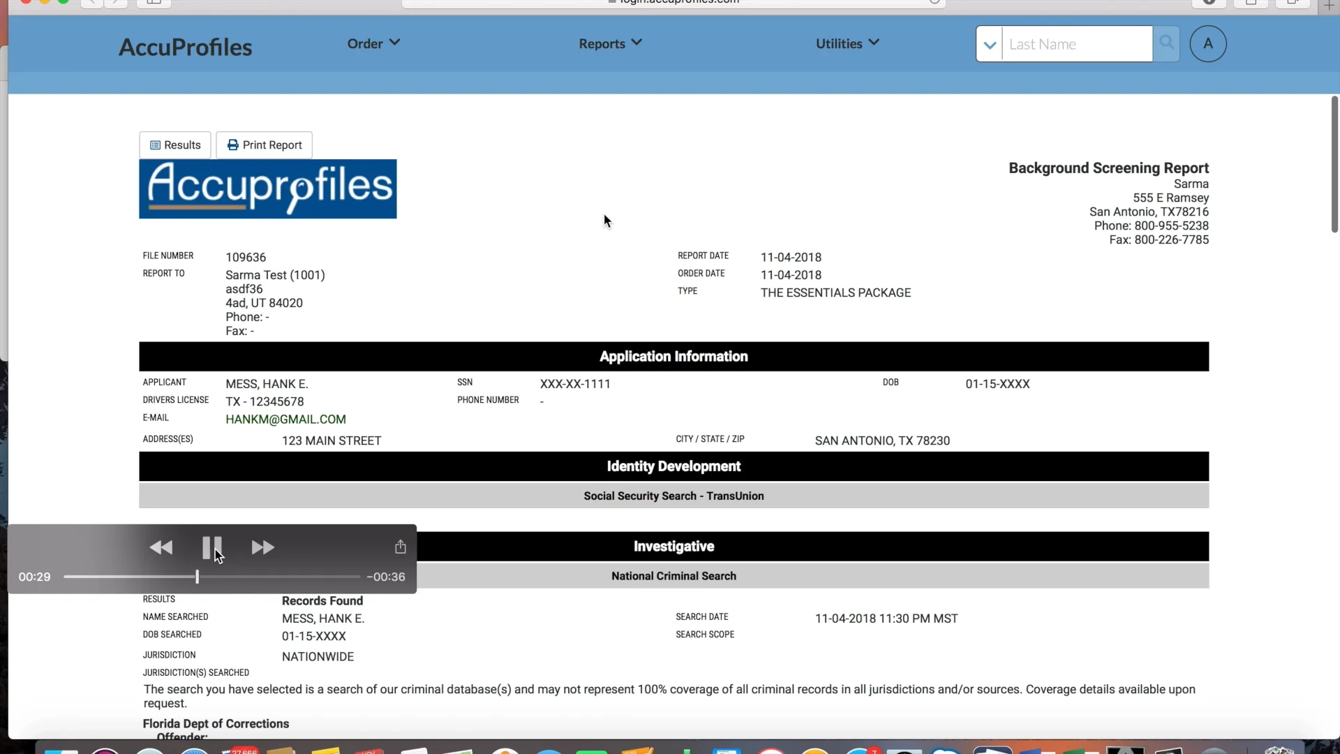The image size is (1340, 754).
Task: Open the search type chevron dropdown
Action: pyautogui.click(x=989, y=45)
